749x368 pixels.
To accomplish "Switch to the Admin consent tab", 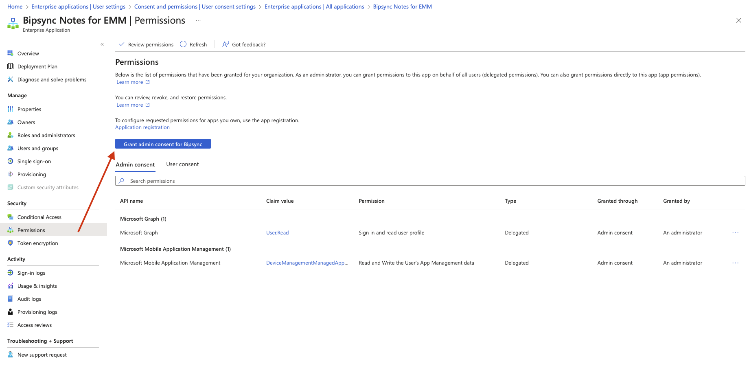I will pyautogui.click(x=135, y=164).
